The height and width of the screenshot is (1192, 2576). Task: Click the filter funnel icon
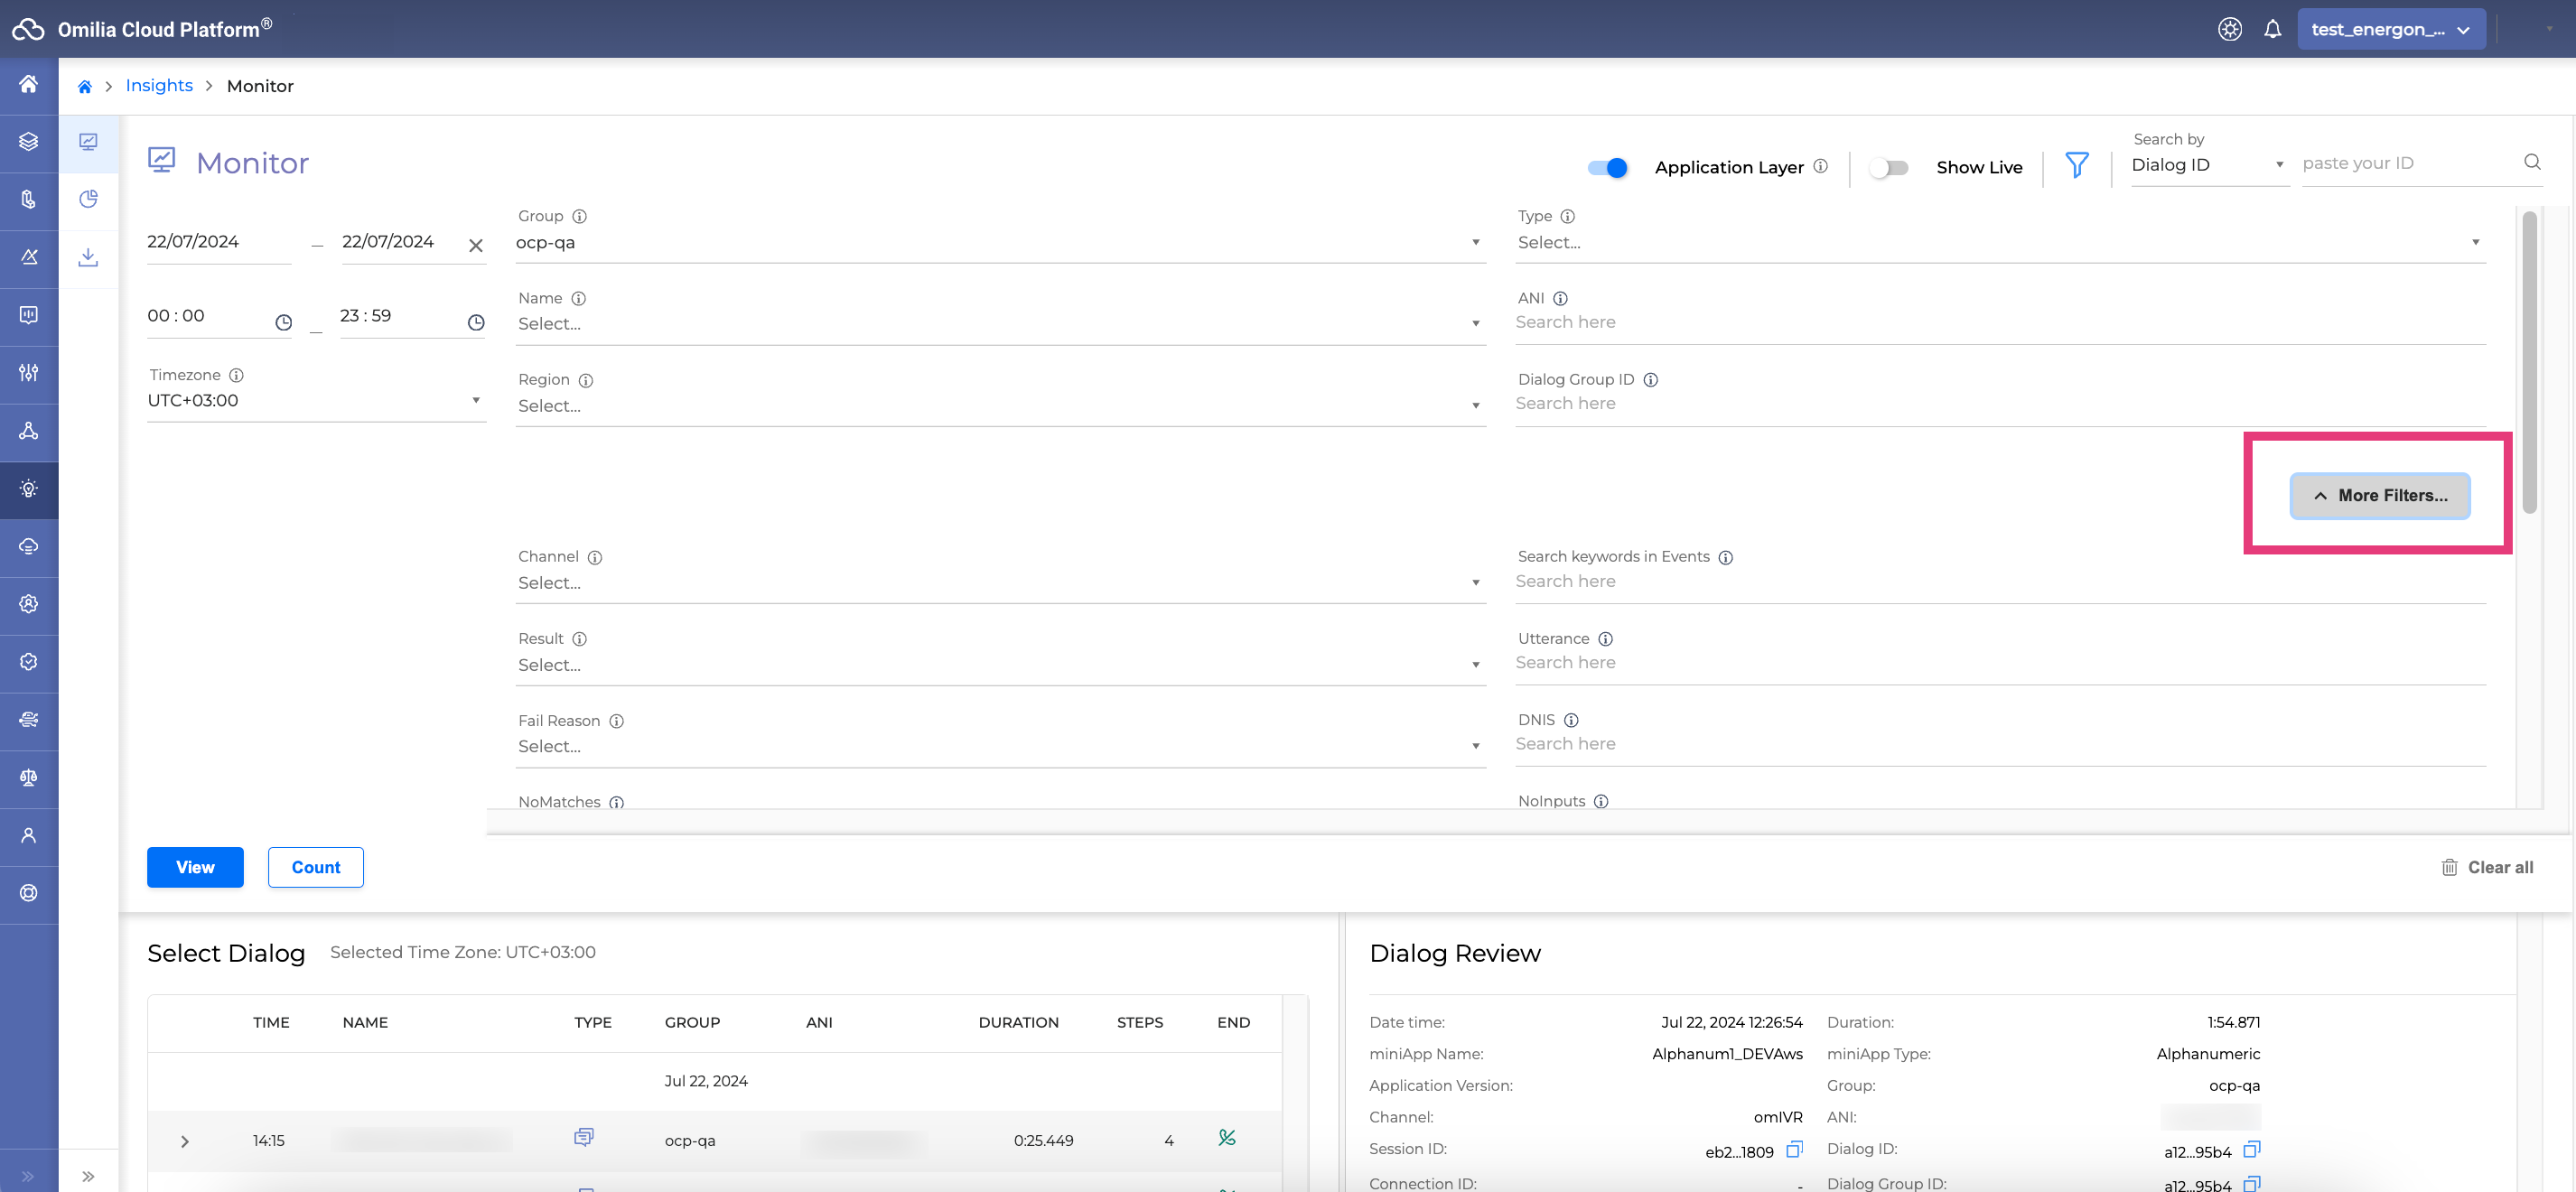[2076, 165]
